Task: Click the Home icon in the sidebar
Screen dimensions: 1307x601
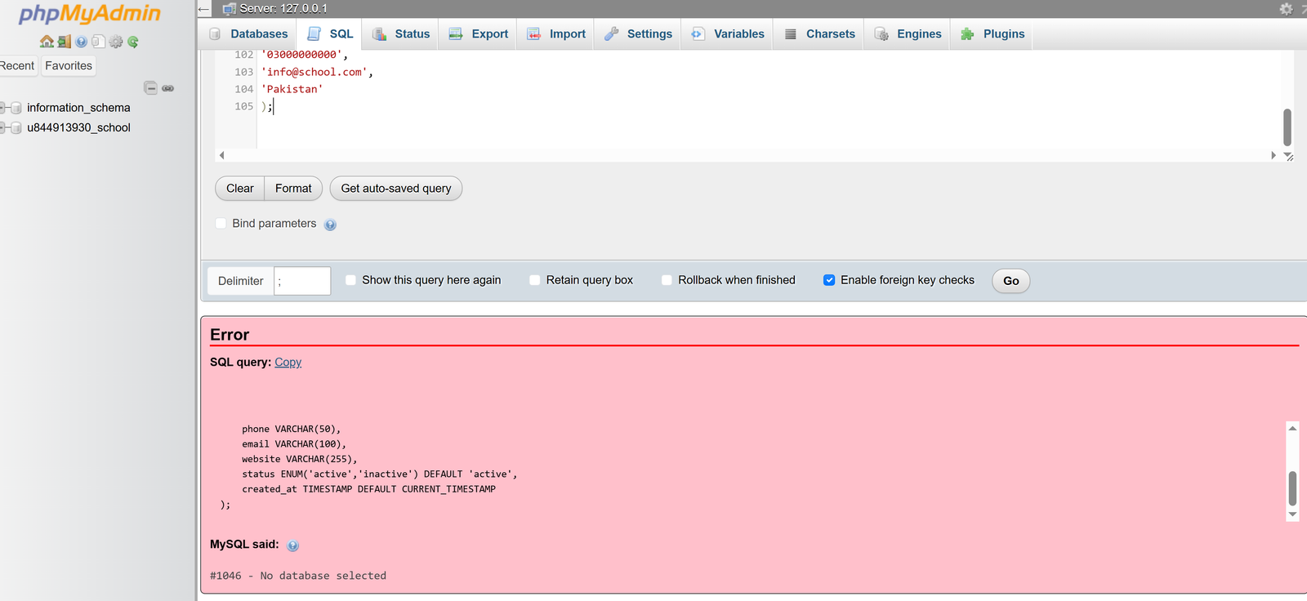Action: [x=47, y=42]
